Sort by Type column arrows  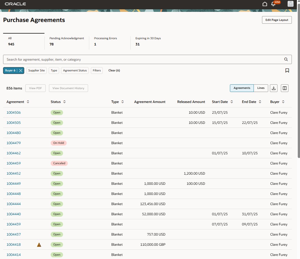[123, 102]
